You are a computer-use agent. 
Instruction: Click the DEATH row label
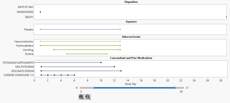pyautogui.click(x=29, y=17)
